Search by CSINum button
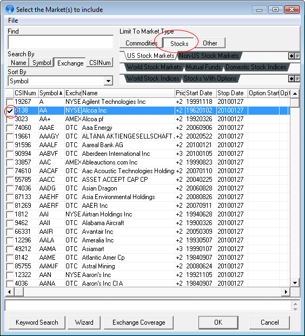Viewport: 305px width, 336px height. (100, 63)
